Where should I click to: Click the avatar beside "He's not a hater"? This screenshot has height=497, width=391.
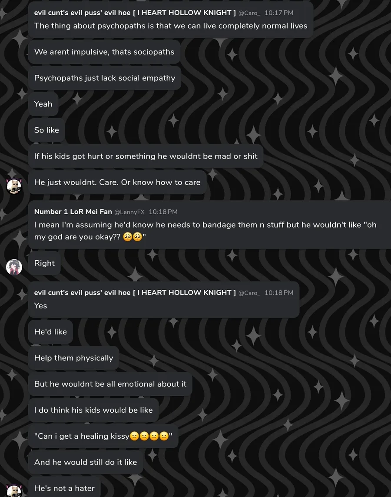(14, 491)
